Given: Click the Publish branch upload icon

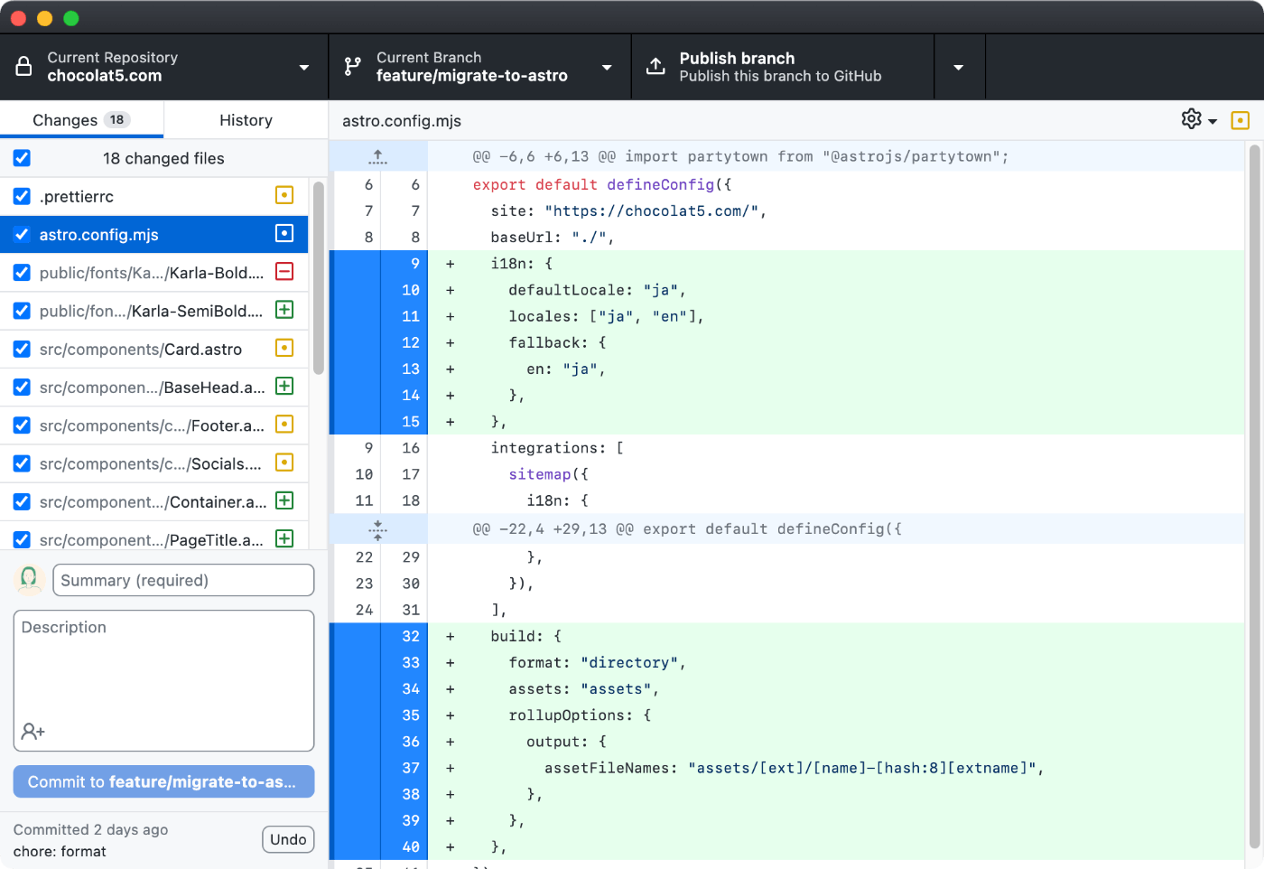Looking at the screenshot, I should click(656, 67).
